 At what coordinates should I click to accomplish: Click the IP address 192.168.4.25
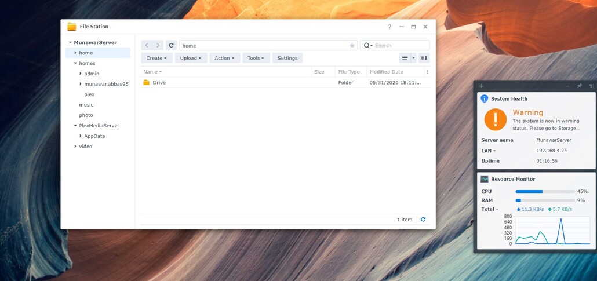551,151
